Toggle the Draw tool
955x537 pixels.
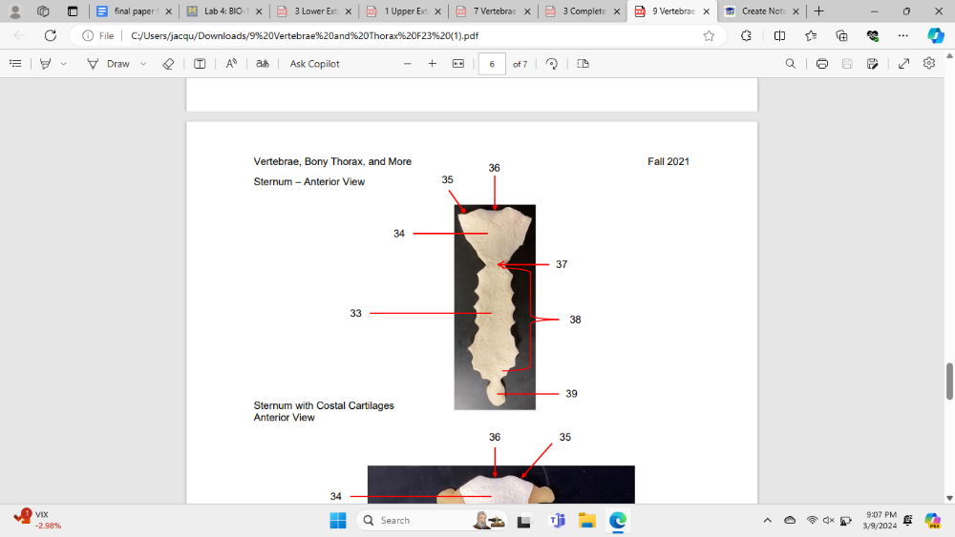pyautogui.click(x=108, y=64)
